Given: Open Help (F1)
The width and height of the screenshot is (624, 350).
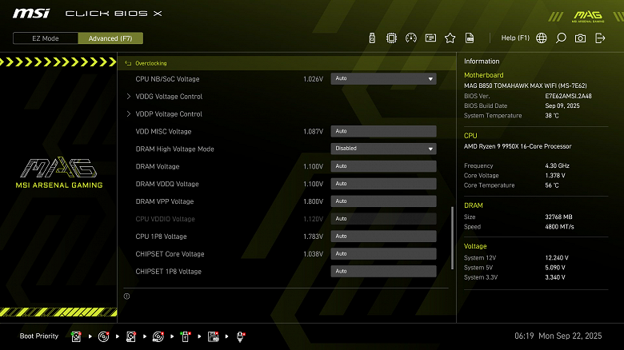Looking at the screenshot, I should tap(515, 38).
